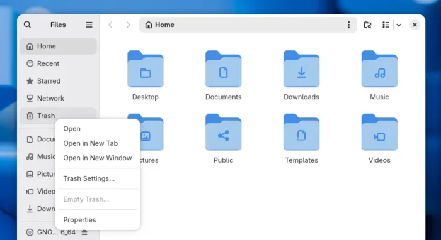Select Network in the sidebar
441x240 pixels.
pos(58,99)
